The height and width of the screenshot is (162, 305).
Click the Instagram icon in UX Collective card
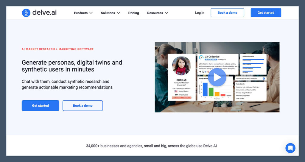pos(208,72)
